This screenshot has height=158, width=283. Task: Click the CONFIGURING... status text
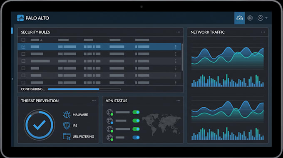33,89
